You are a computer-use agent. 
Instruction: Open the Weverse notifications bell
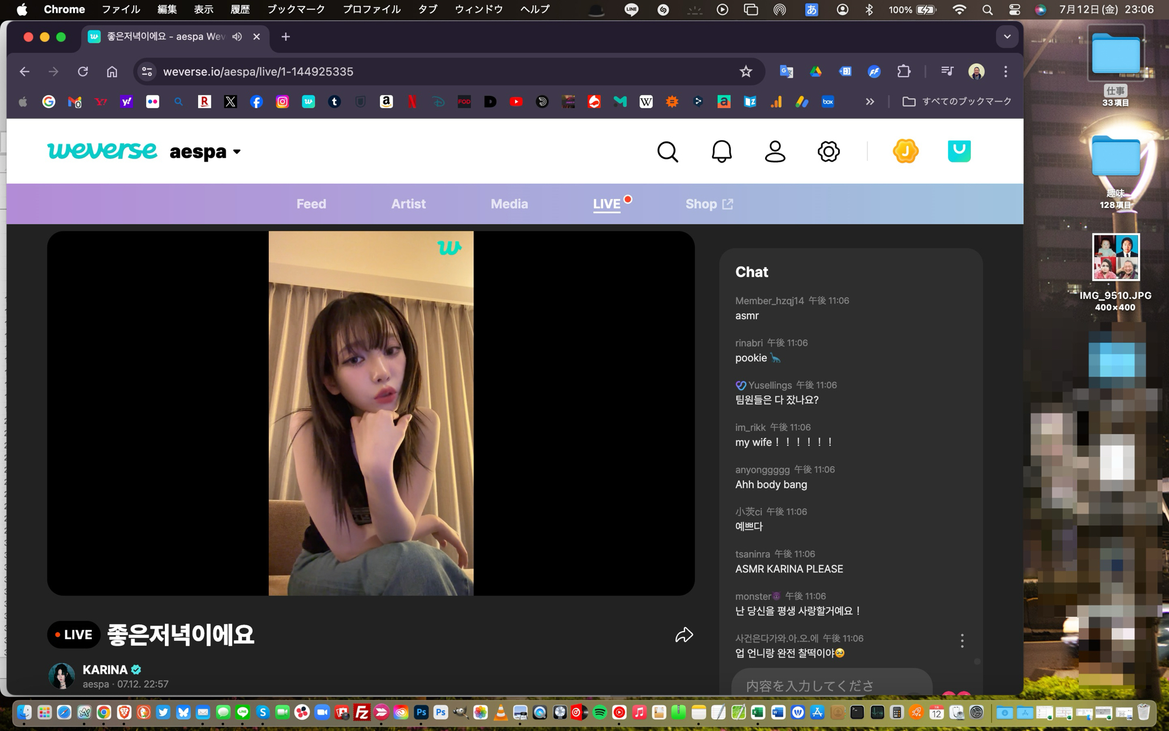click(x=721, y=151)
